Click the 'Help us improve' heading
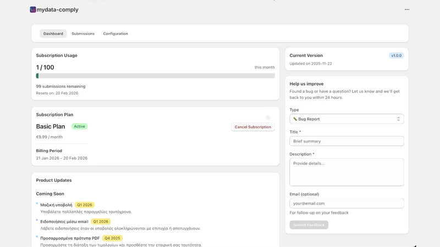 [306, 84]
